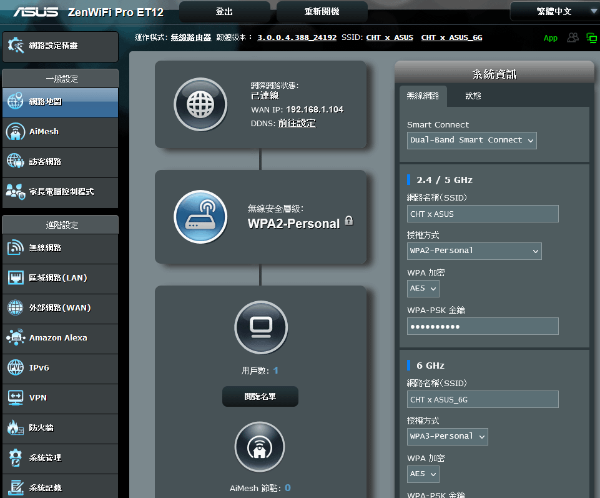Click the ASUS logo
Viewport: 600px width, 498px height.
click(36, 12)
